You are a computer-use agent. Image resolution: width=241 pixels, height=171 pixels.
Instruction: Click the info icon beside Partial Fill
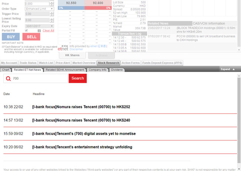(39, 31)
